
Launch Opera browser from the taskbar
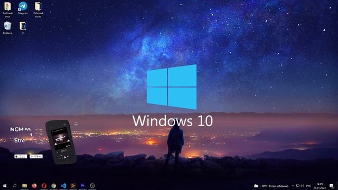44,186
